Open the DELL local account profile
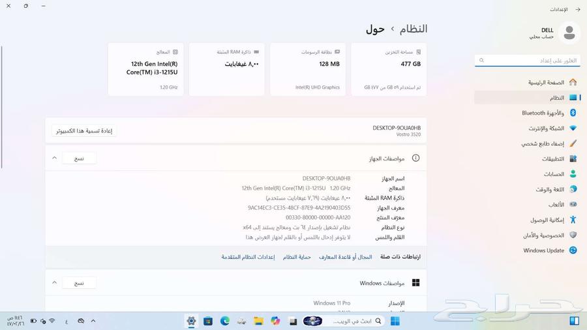This screenshot has width=587, height=330. pos(555,33)
